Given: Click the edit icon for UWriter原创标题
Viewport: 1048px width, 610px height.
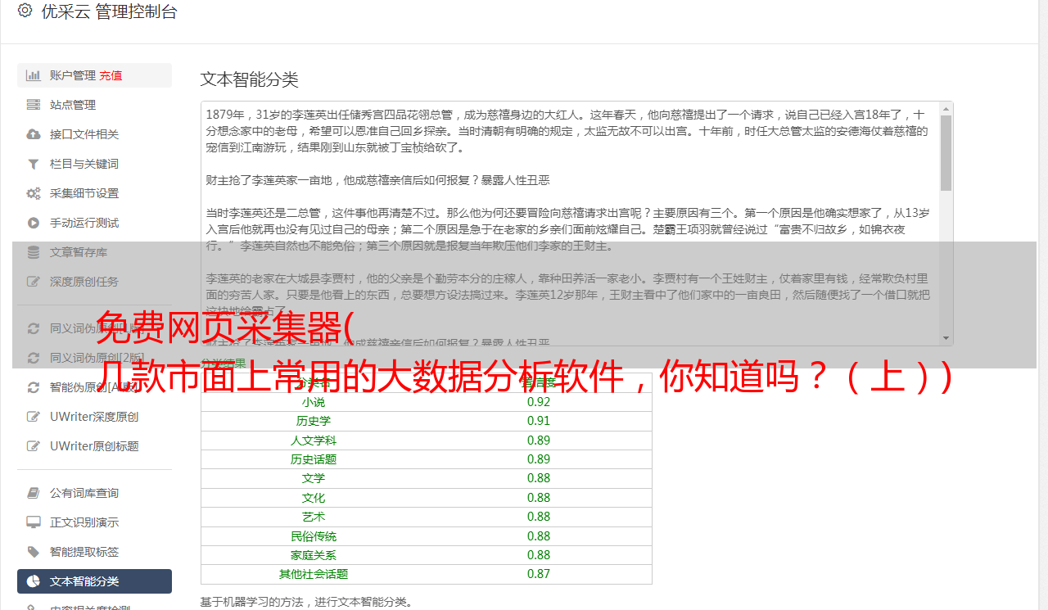Looking at the screenshot, I should click(34, 446).
